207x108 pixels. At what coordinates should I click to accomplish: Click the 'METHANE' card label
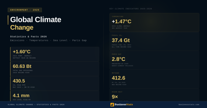(x=116, y=73)
